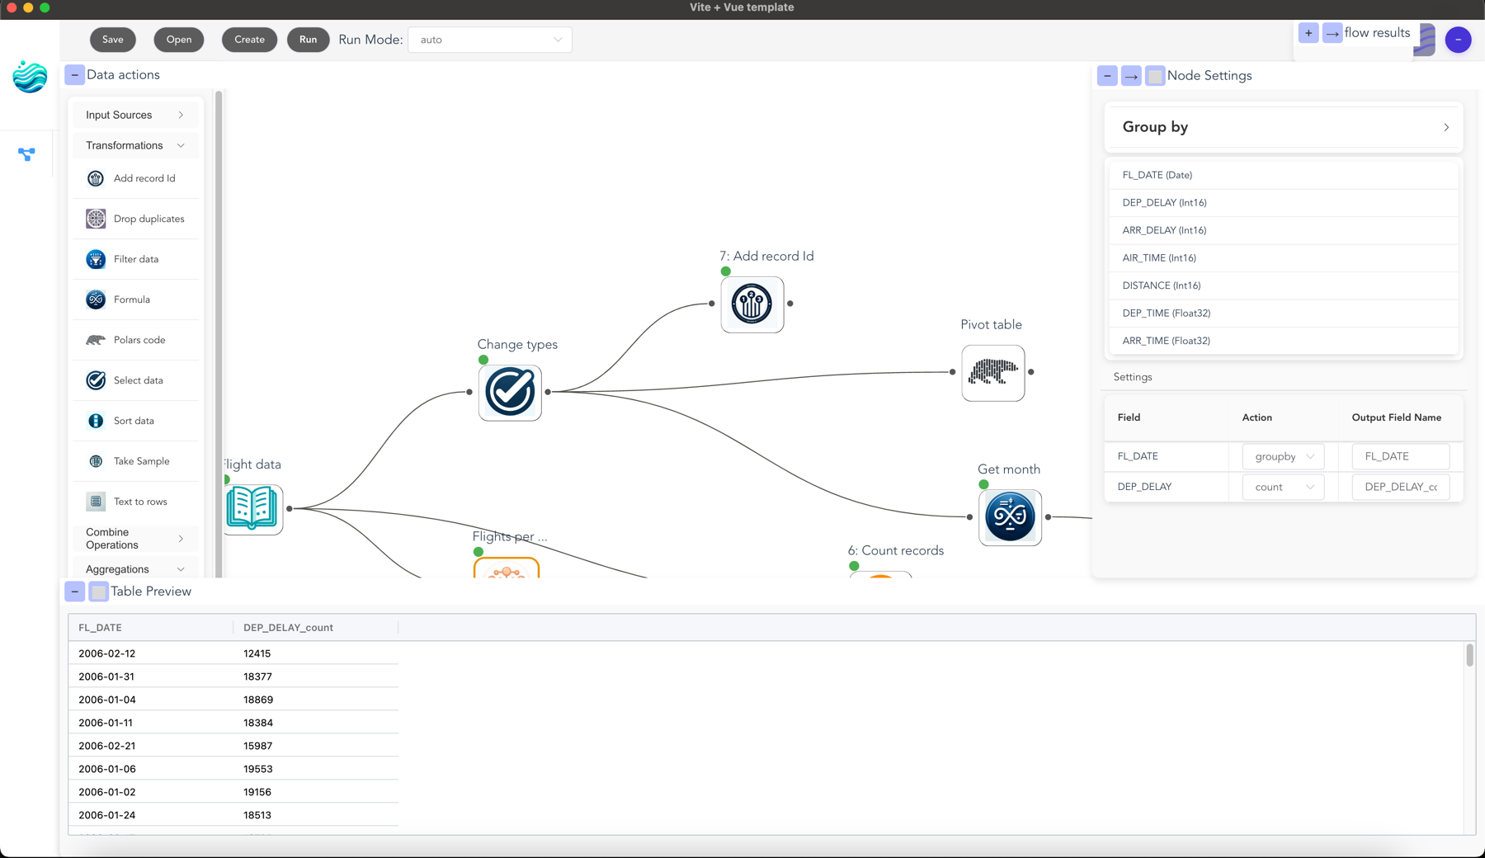The image size is (1485, 858).
Task: Select the Sort data transformation
Action: tap(135, 421)
